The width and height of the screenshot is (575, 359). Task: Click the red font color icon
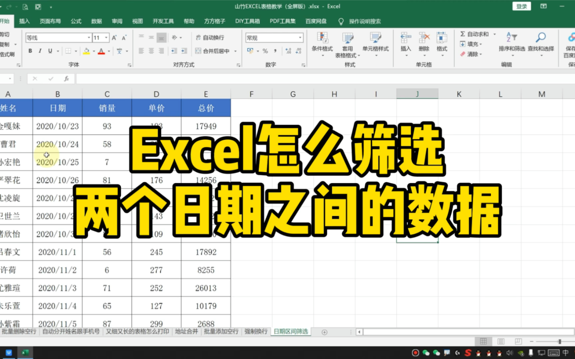[101, 51]
